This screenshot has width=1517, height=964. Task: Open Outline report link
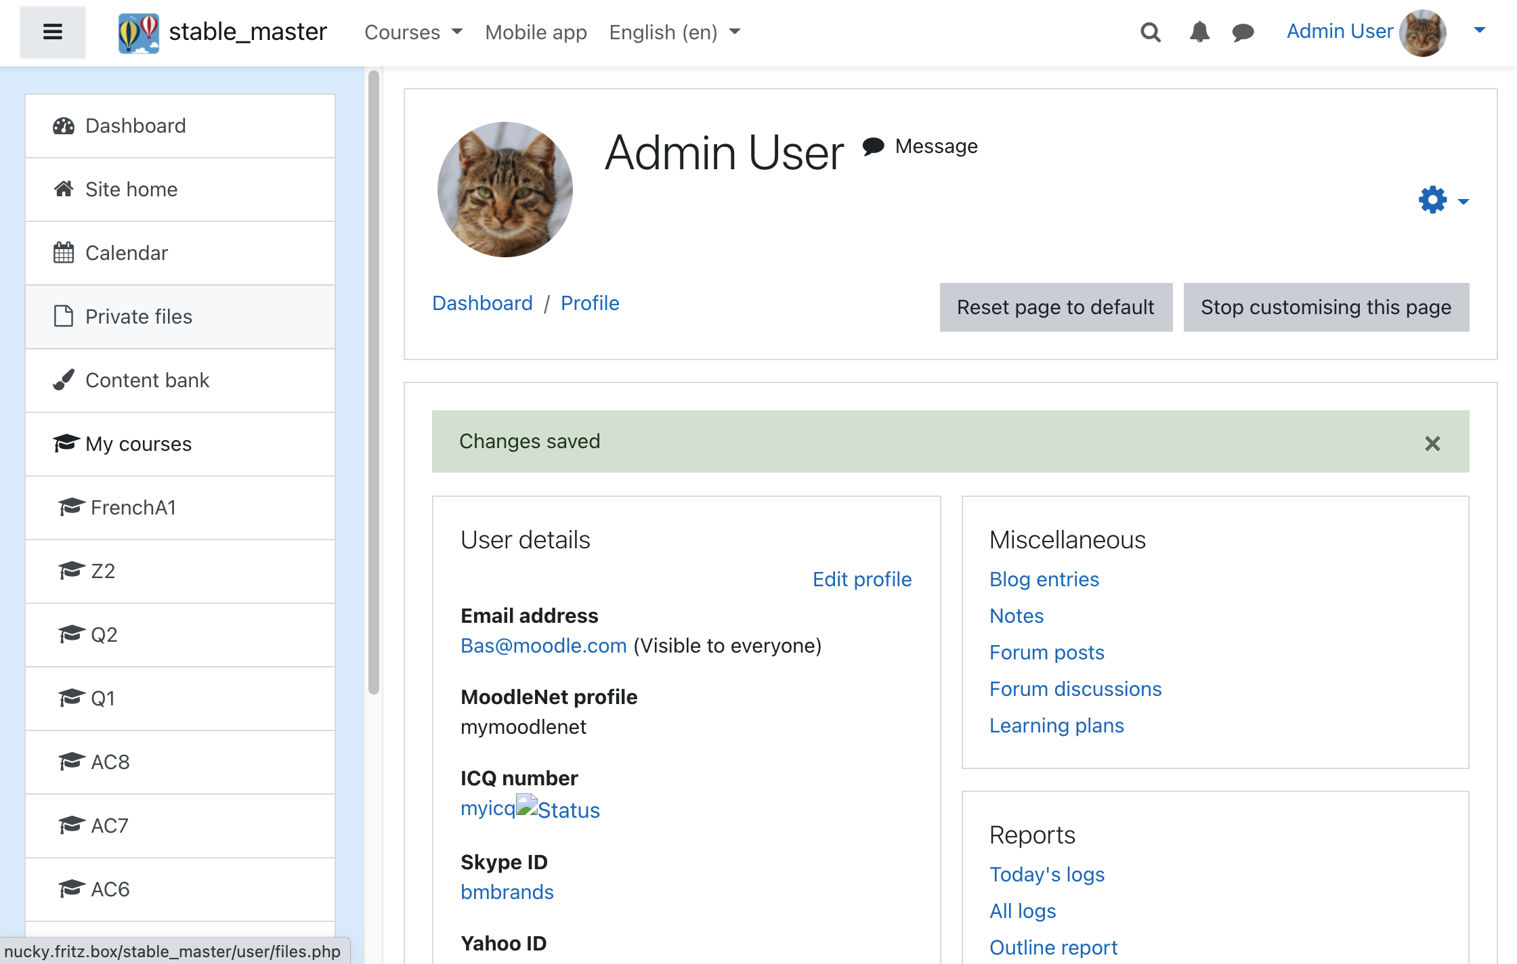pyautogui.click(x=1053, y=948)
